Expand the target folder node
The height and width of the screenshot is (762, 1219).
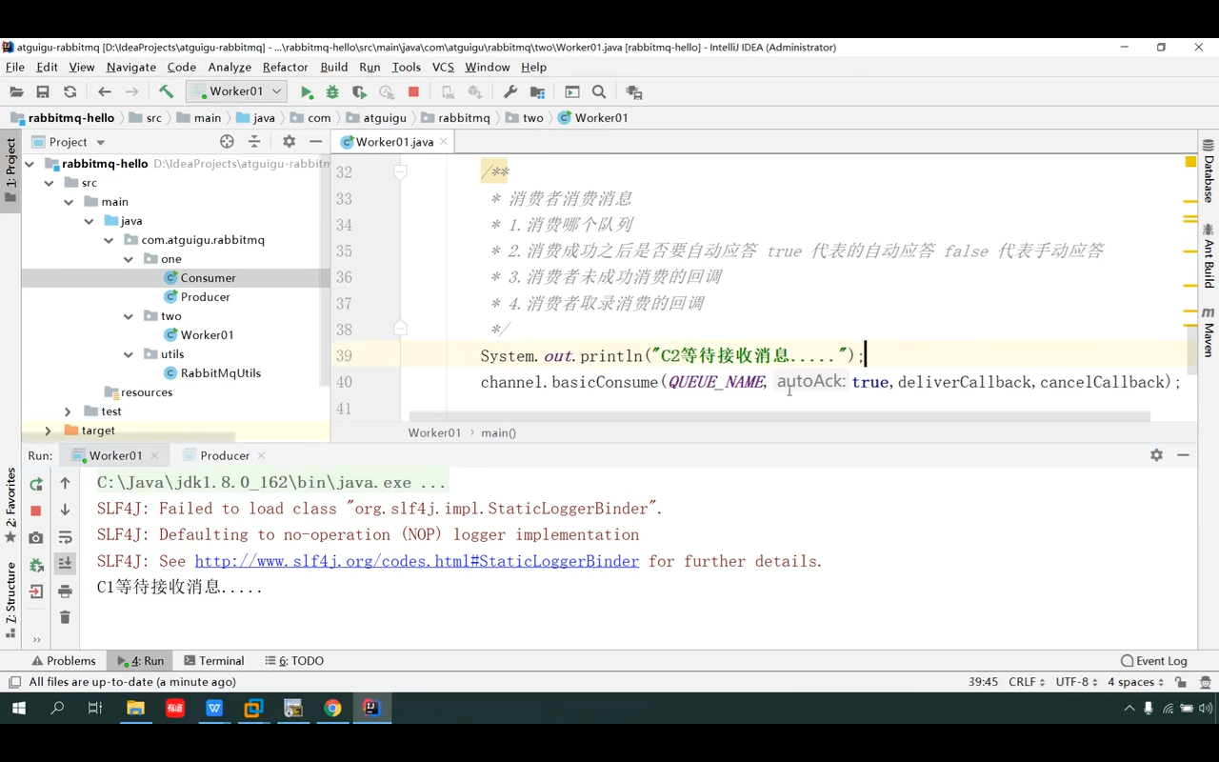pyautogui.click(x=48, y=431)
